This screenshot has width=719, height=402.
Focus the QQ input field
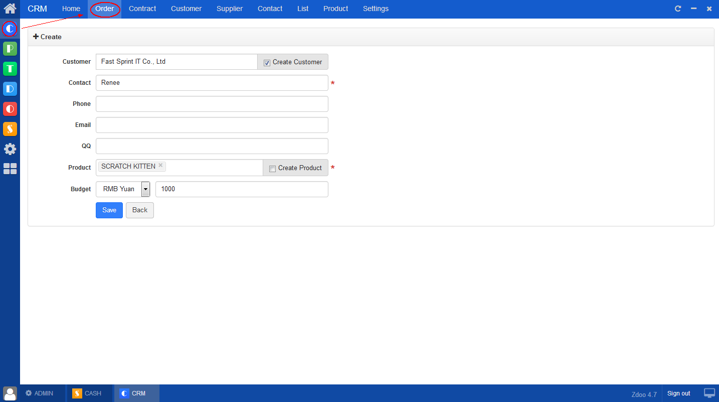pyautogui.click(x=212, y=146)
